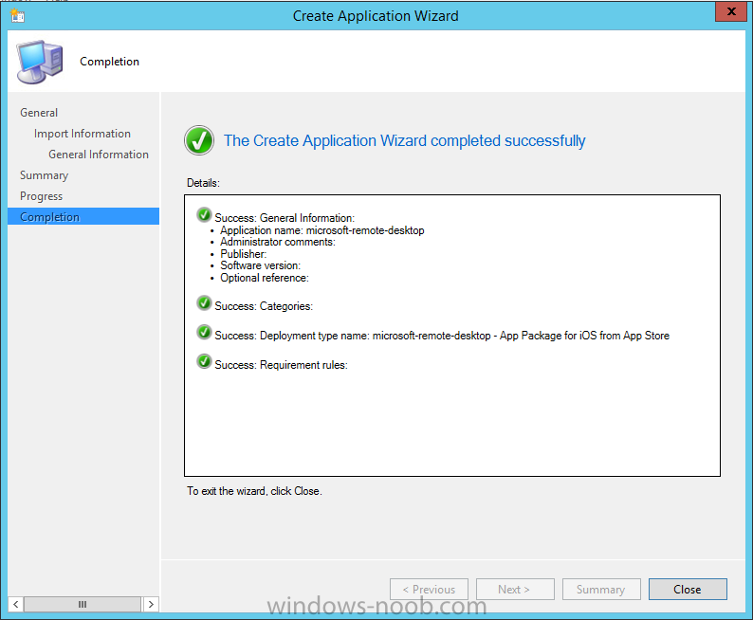Go to Summary step in sidebar
Screen dimensions: 753x620
(44, 175)
